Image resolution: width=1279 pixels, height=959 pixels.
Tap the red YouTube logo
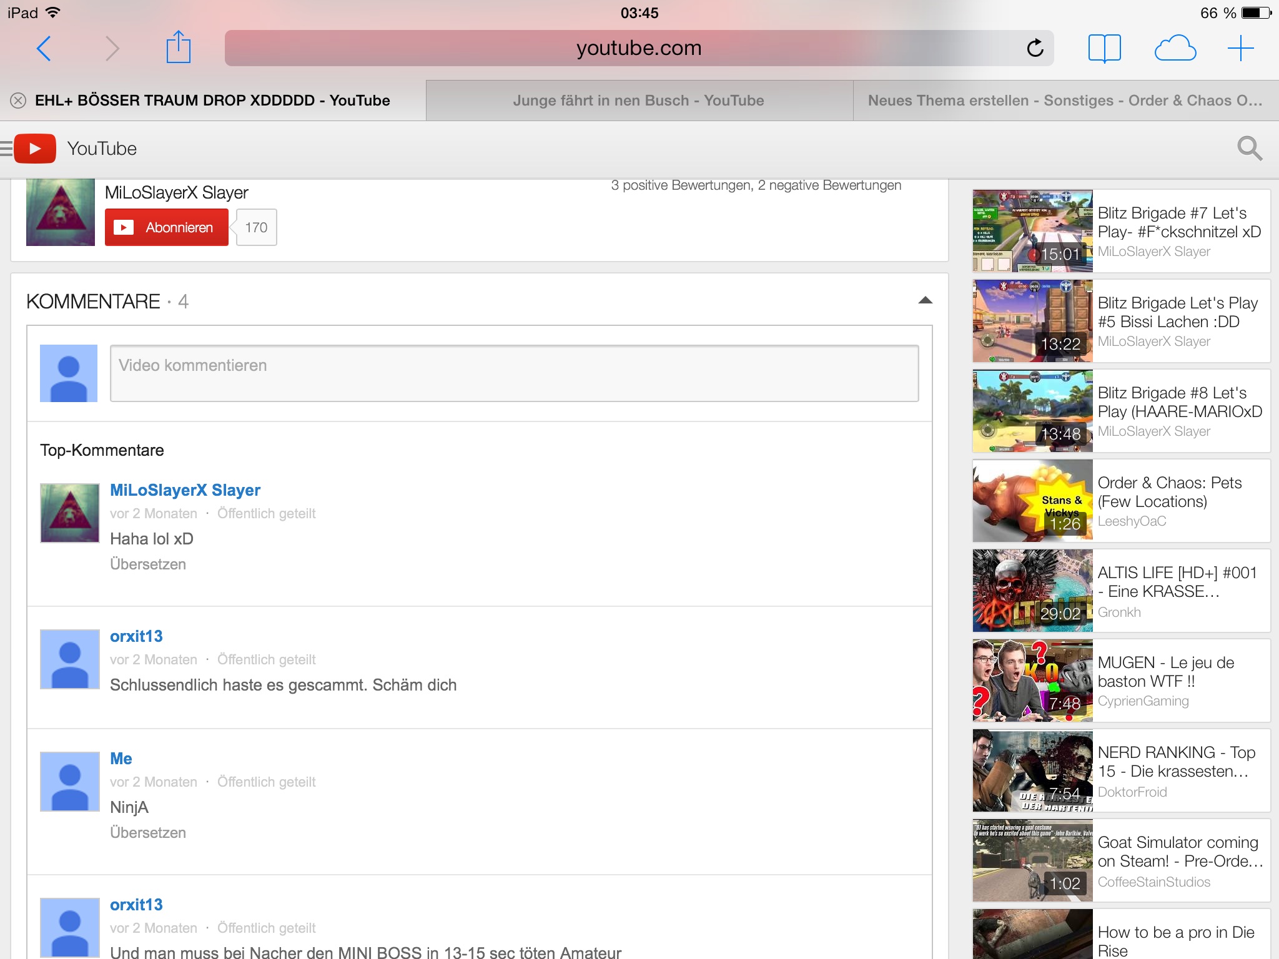click(36, 149)
